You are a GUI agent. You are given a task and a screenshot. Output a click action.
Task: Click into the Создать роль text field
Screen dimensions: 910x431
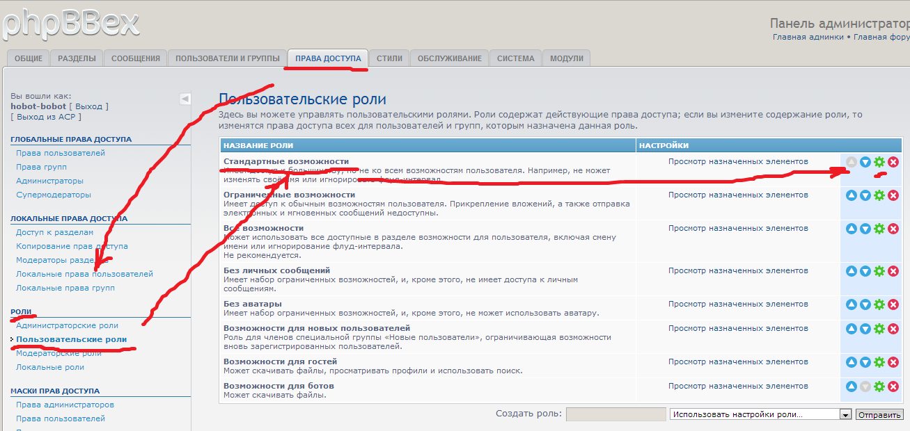(615, 414)
